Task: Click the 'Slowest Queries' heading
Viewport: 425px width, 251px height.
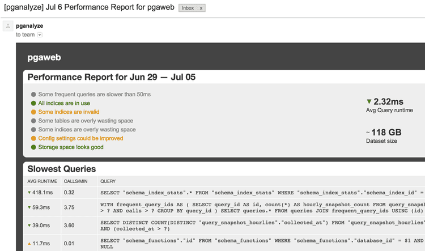Action: (x=62, y=169)
